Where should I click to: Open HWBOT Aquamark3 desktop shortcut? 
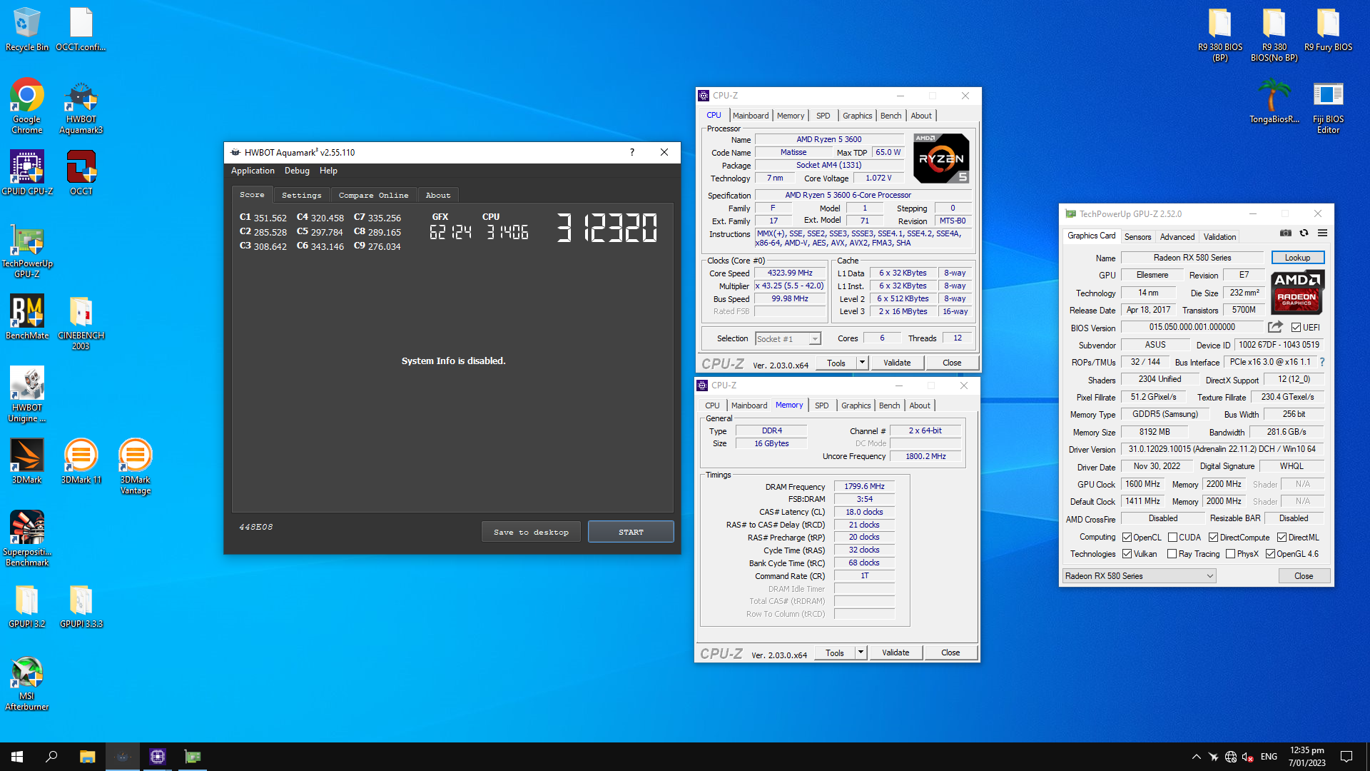(x=81, y=106)
